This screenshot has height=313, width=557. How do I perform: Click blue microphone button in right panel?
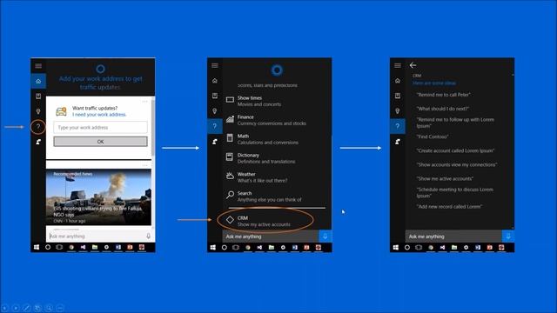tap(508, 236)
